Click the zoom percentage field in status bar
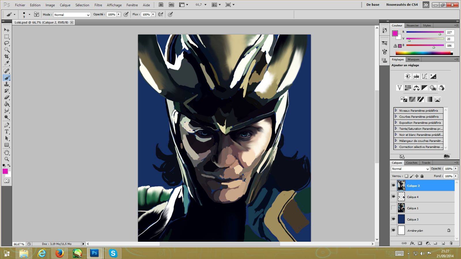This screenshot has width=461, height=259. [x=19, y=244]
